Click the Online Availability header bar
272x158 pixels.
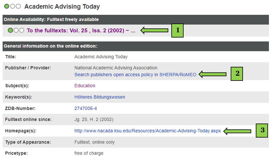(x=136, y=20)
